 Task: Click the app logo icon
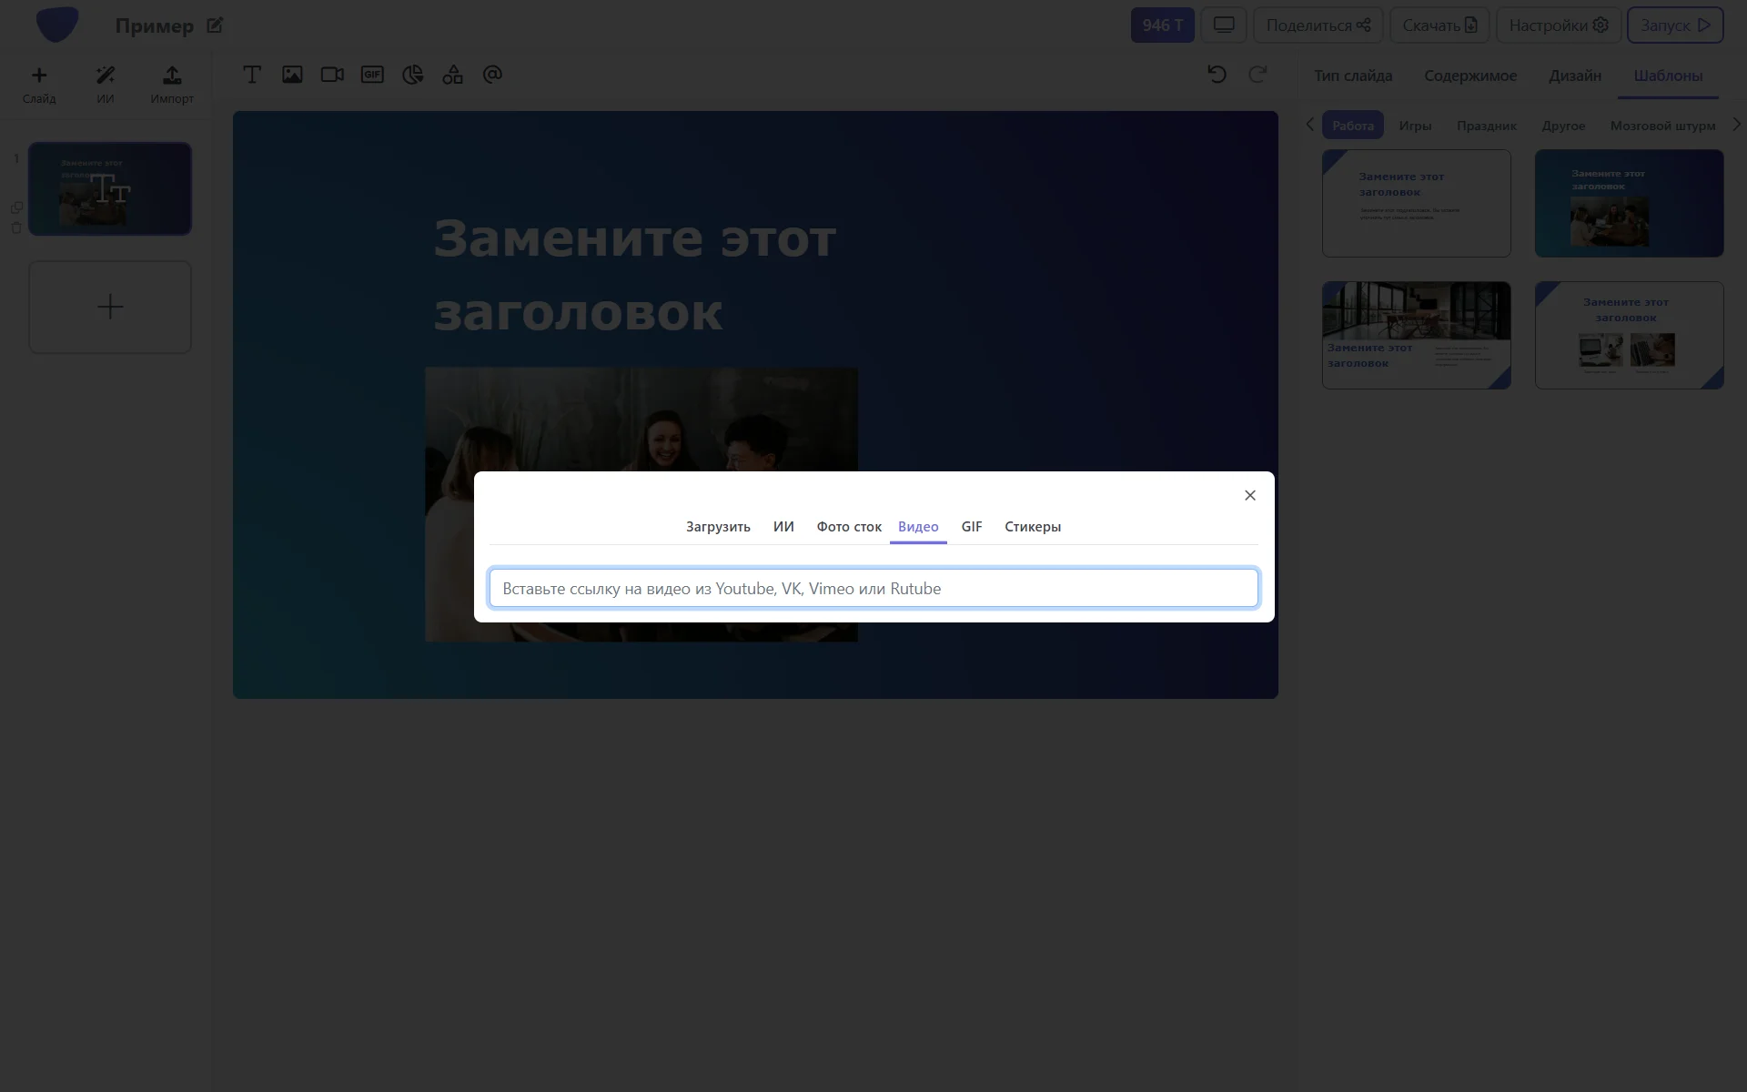(x=56, y=25)
